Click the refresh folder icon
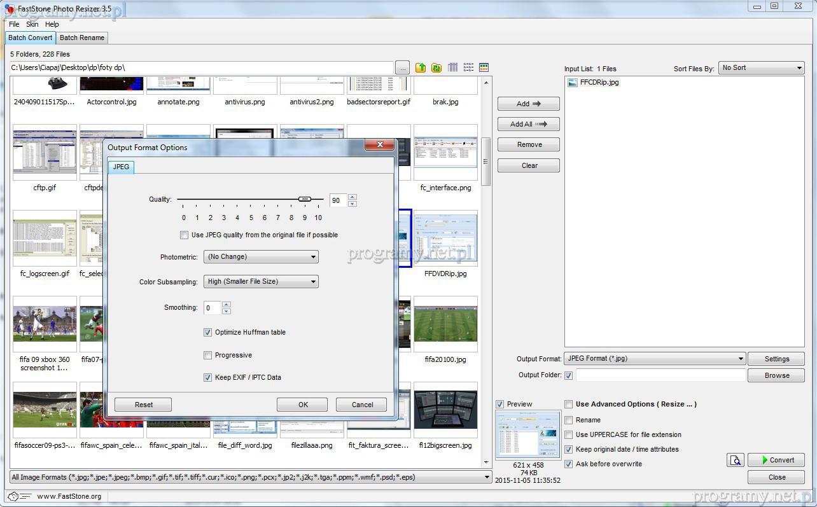Screen dimensions: 817x507 point(436,67)
